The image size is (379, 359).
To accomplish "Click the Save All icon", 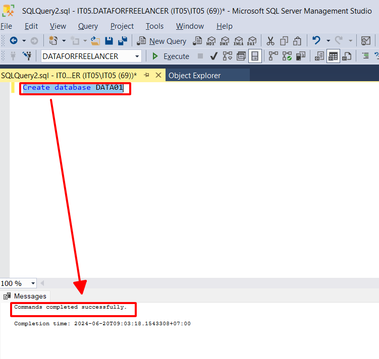I will (123, 40).
